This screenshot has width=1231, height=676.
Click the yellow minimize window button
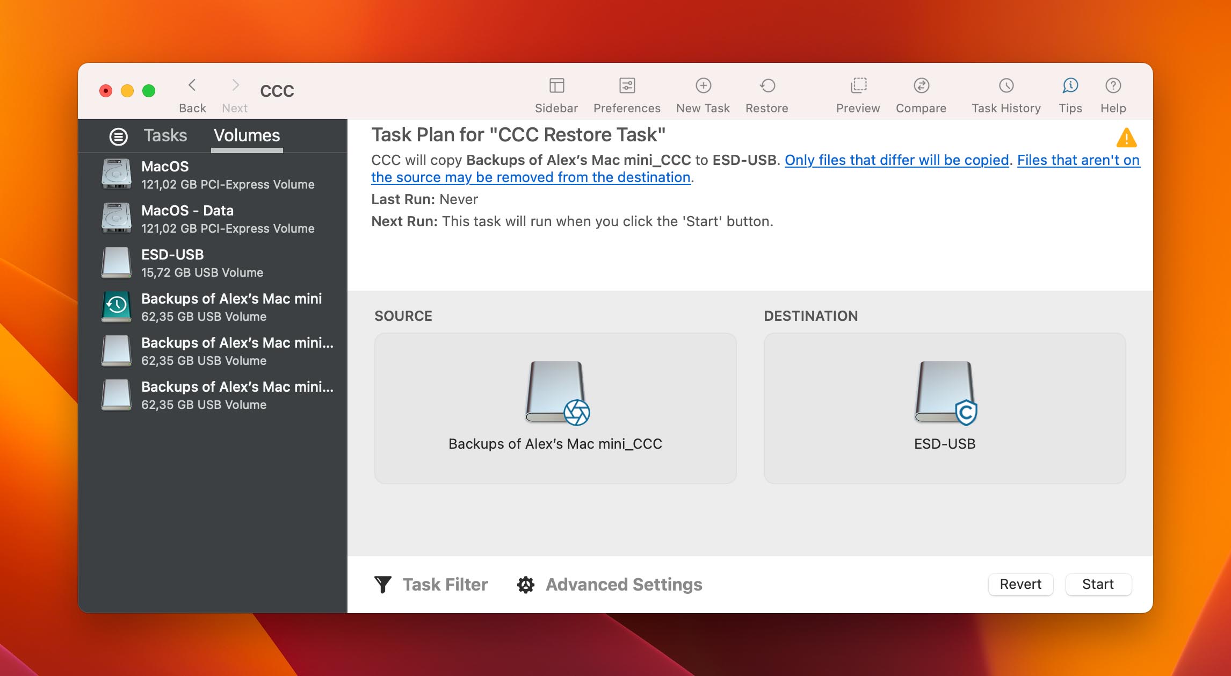tap(127, 91)
